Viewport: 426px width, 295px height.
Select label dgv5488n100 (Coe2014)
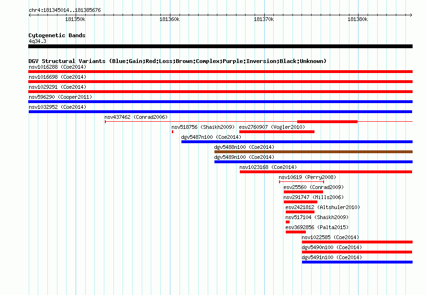click(x=244, y=147)
